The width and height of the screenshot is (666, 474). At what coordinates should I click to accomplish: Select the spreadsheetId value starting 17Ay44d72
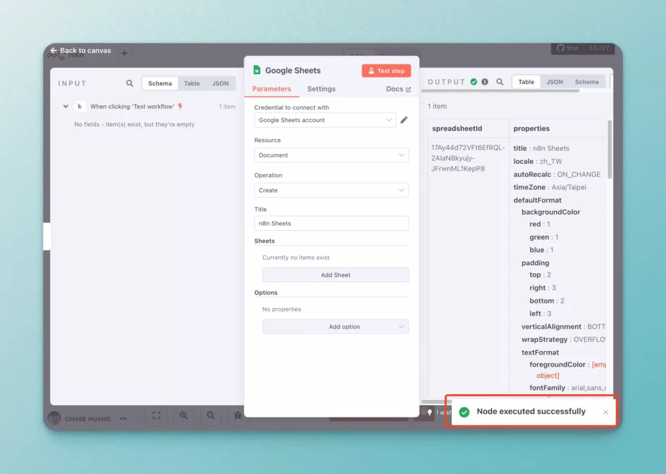(468, 158)
